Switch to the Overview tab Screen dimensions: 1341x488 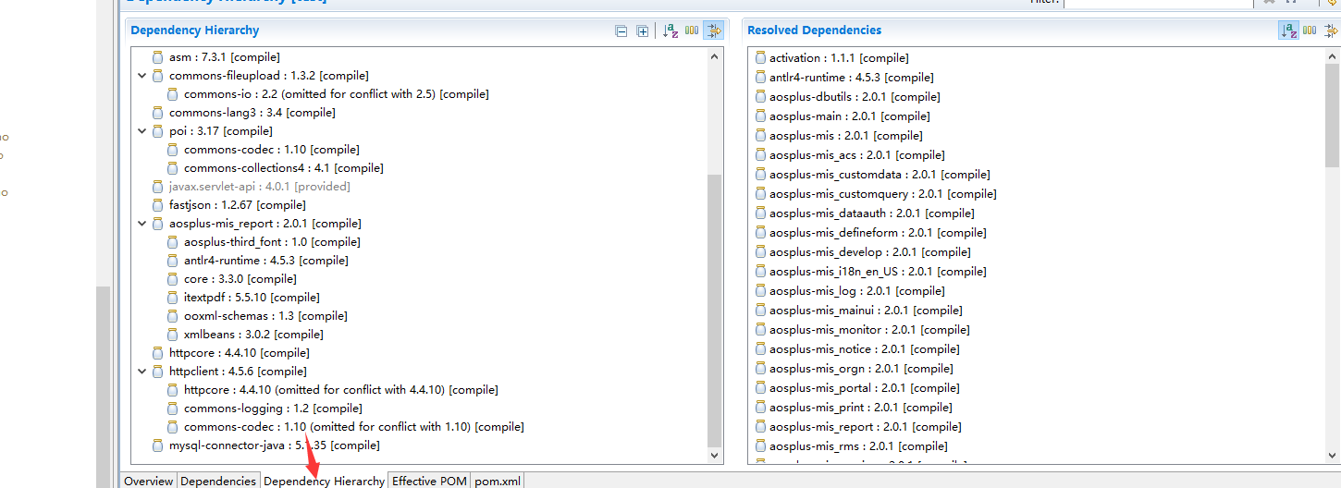tap(148, 481)
